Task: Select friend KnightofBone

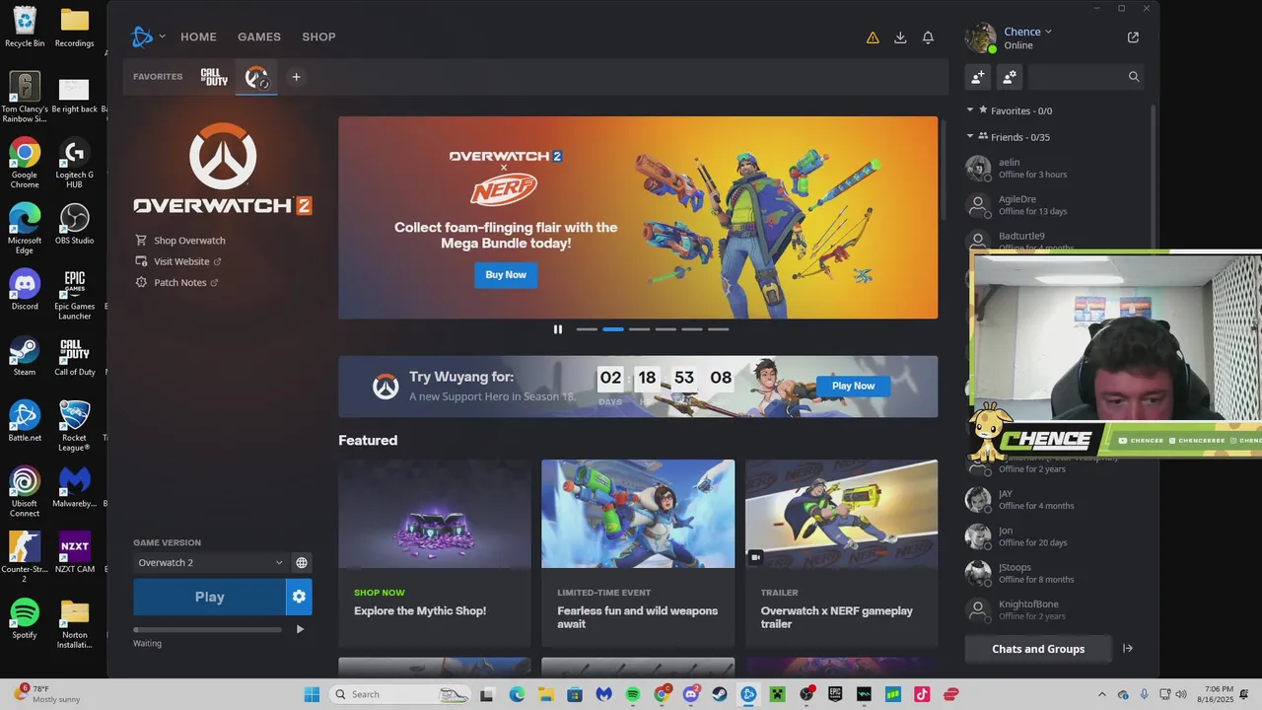Action: coord(1053,609)
